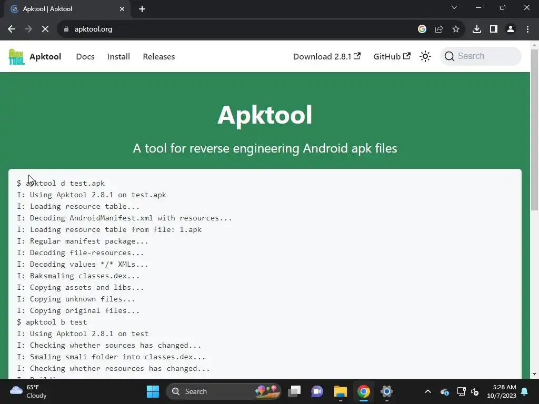
Task: Expand the hidden system tray icons chevron
Action: 427,391
